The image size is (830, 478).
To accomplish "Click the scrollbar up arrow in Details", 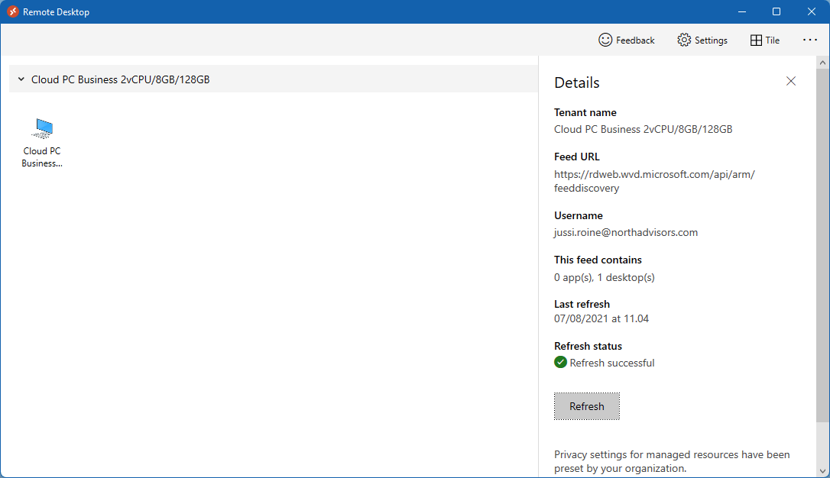I will [822, 63].
